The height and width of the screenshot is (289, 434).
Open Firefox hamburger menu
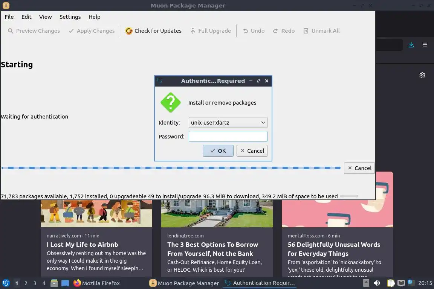tap(425, 44)
